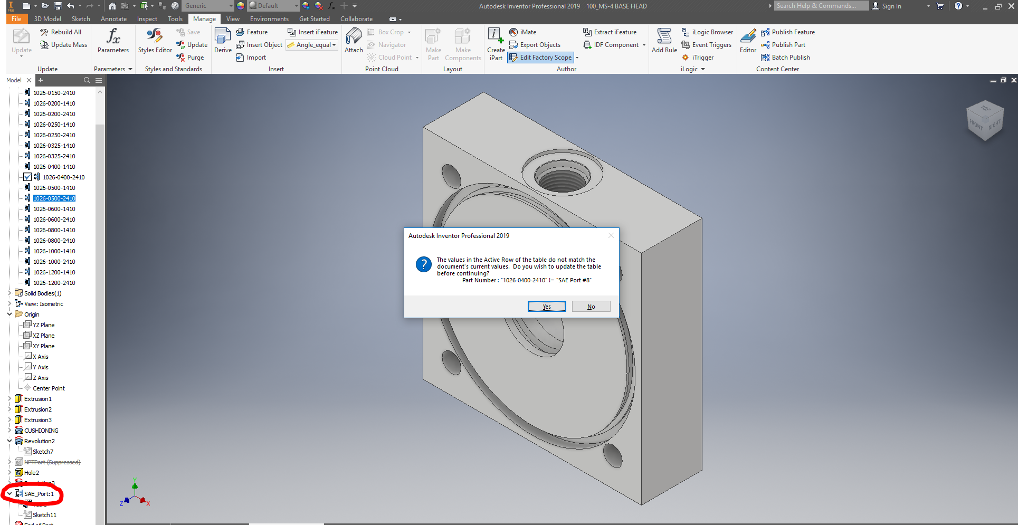Click the ViewCube in the viewport
The height and width of the screenshot is (525, 1018).
click(x=984, y=120)
